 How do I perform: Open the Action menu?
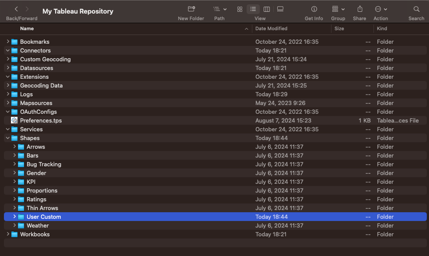[x=381, y=9]
